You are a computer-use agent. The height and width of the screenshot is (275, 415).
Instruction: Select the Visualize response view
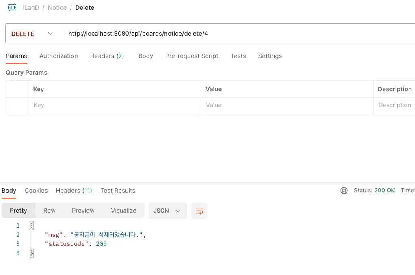tap(123, 211)
